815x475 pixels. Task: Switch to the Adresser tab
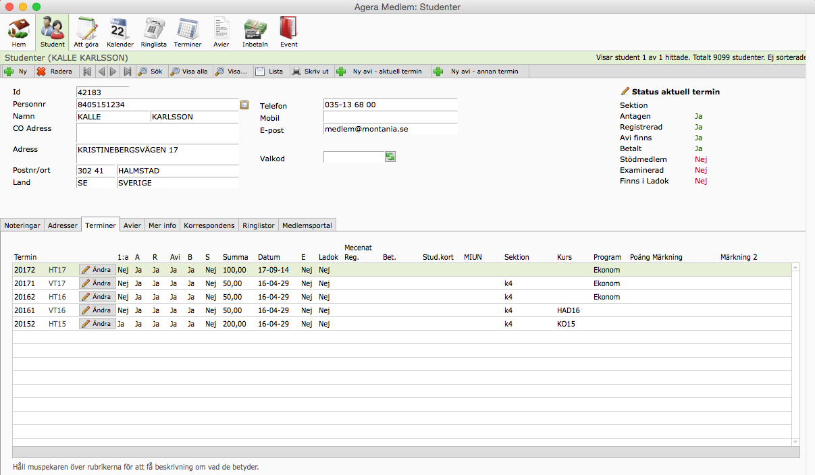(63, 225)
